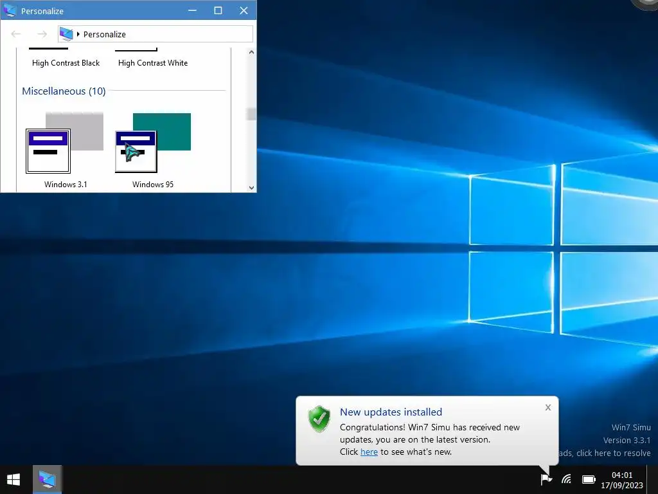Image resolution: width=658 pixels, height=494 pixels.
Task: Click the 'here' link in update notification
Action: click(x=369, y=452)
